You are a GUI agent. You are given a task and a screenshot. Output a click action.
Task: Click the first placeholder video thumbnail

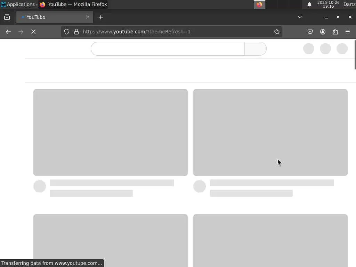click(x=111, y=132)
